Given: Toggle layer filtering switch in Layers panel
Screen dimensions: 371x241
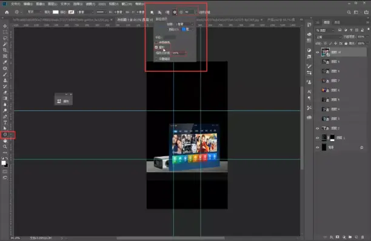Looking at the screenshot, I should coord(368,30).
